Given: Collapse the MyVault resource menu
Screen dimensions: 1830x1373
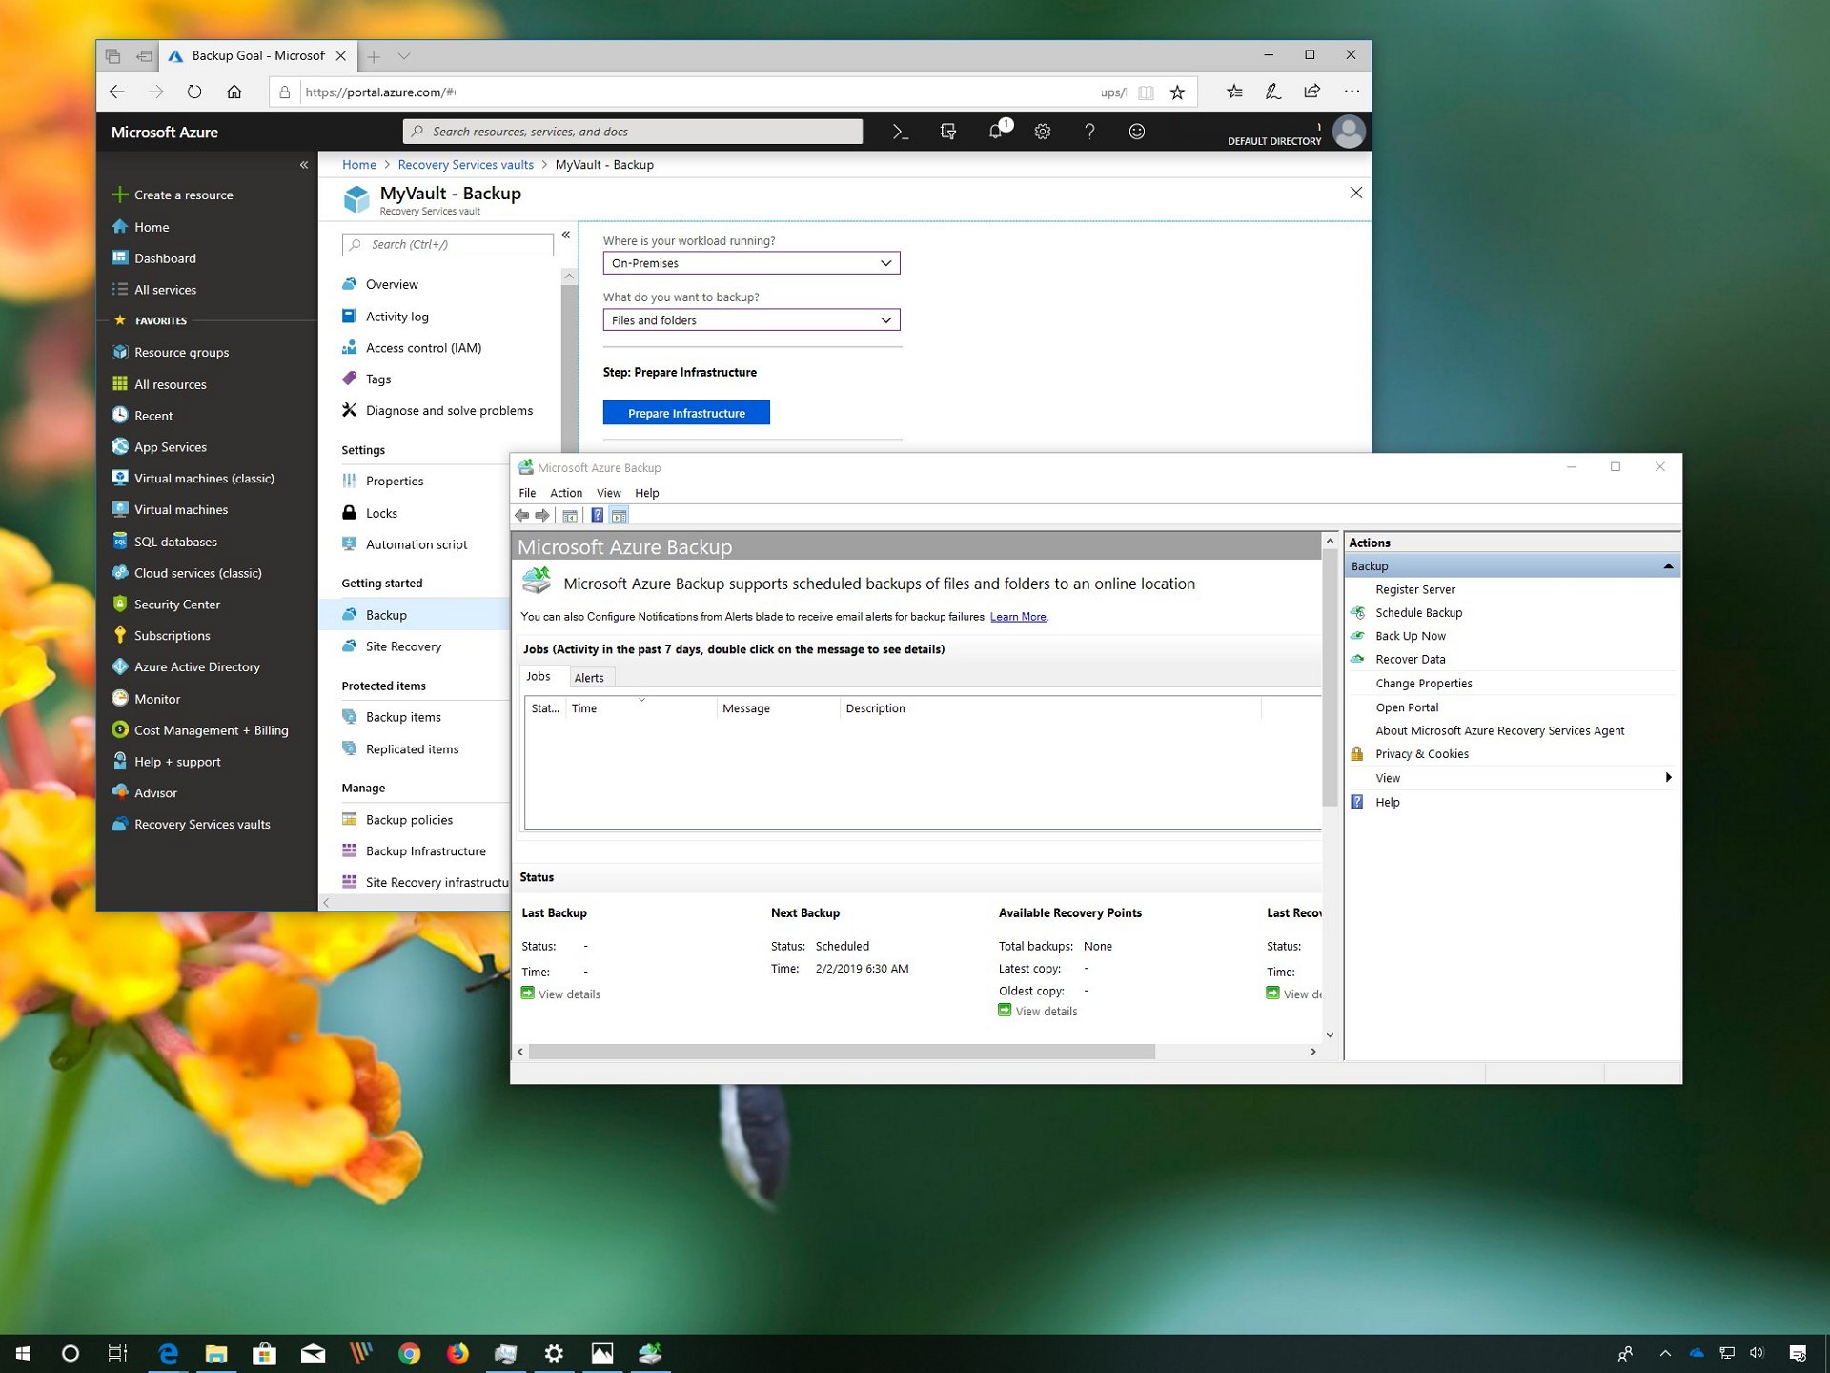Looking at the screenshot, I should (566, 235).
